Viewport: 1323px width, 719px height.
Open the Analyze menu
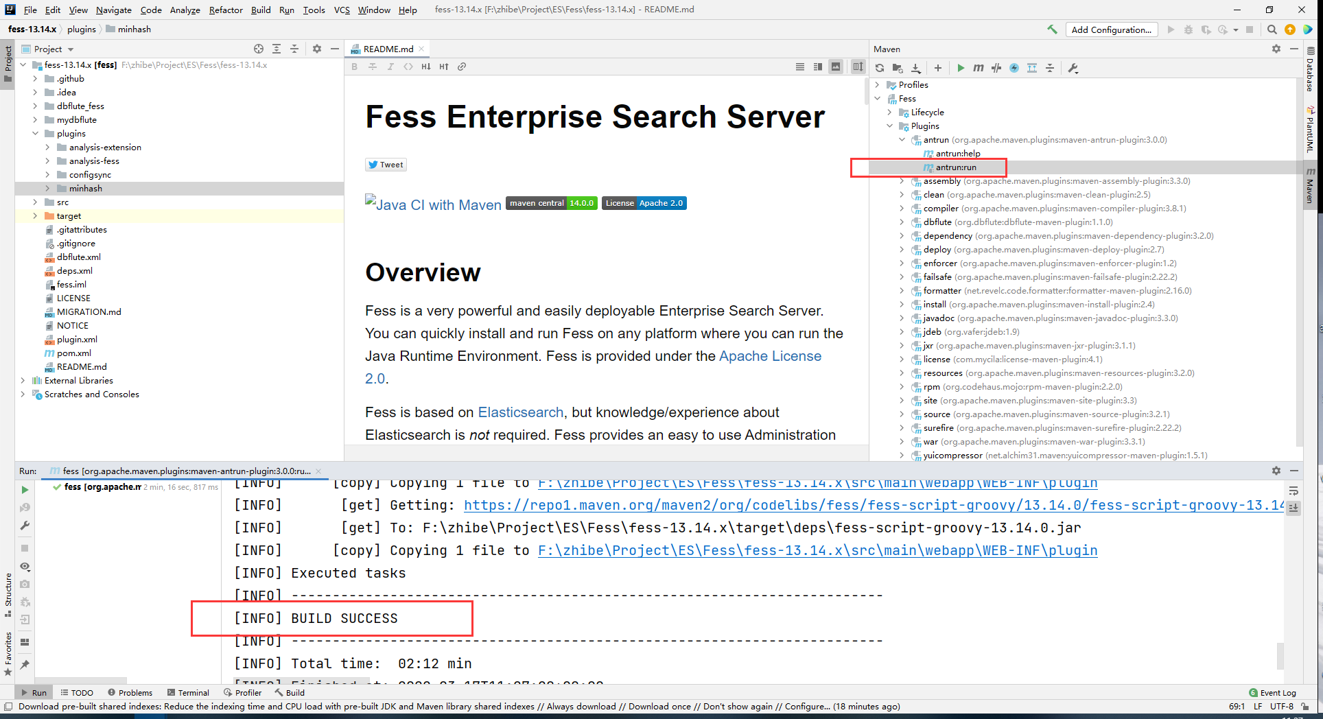(185, 10)
